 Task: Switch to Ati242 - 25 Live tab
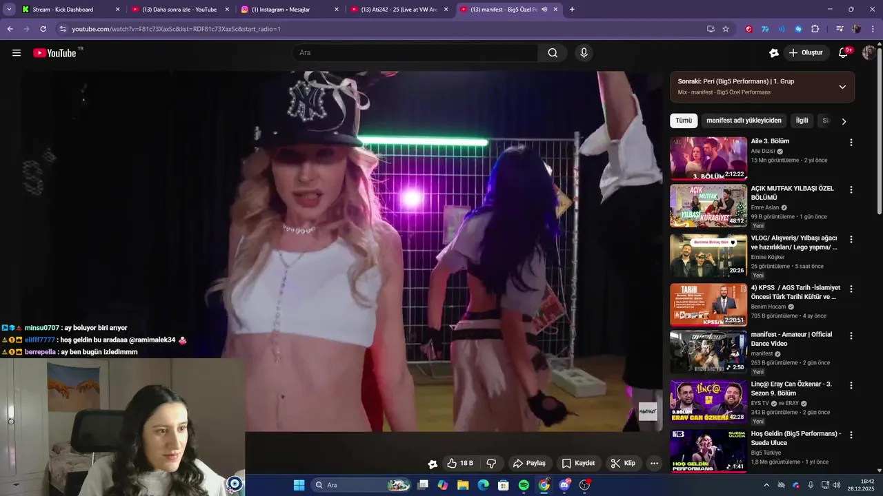pyautogui.click(x=399, y=10)
